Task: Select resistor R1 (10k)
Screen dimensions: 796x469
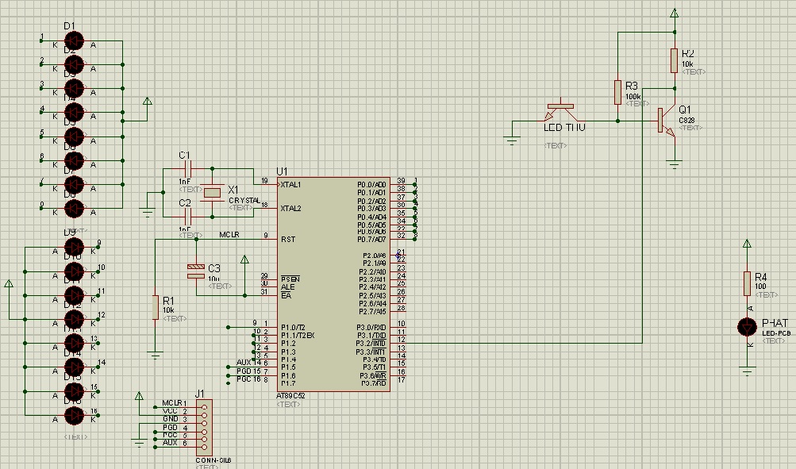Action: point(156,307)
